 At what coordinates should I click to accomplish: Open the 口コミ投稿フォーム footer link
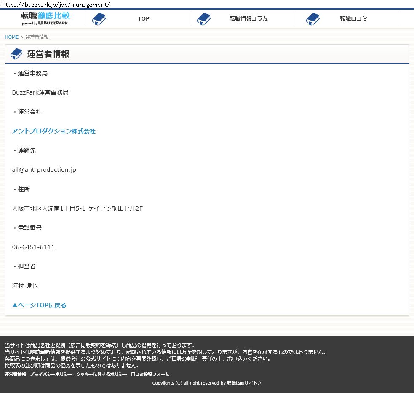[150, 374]
